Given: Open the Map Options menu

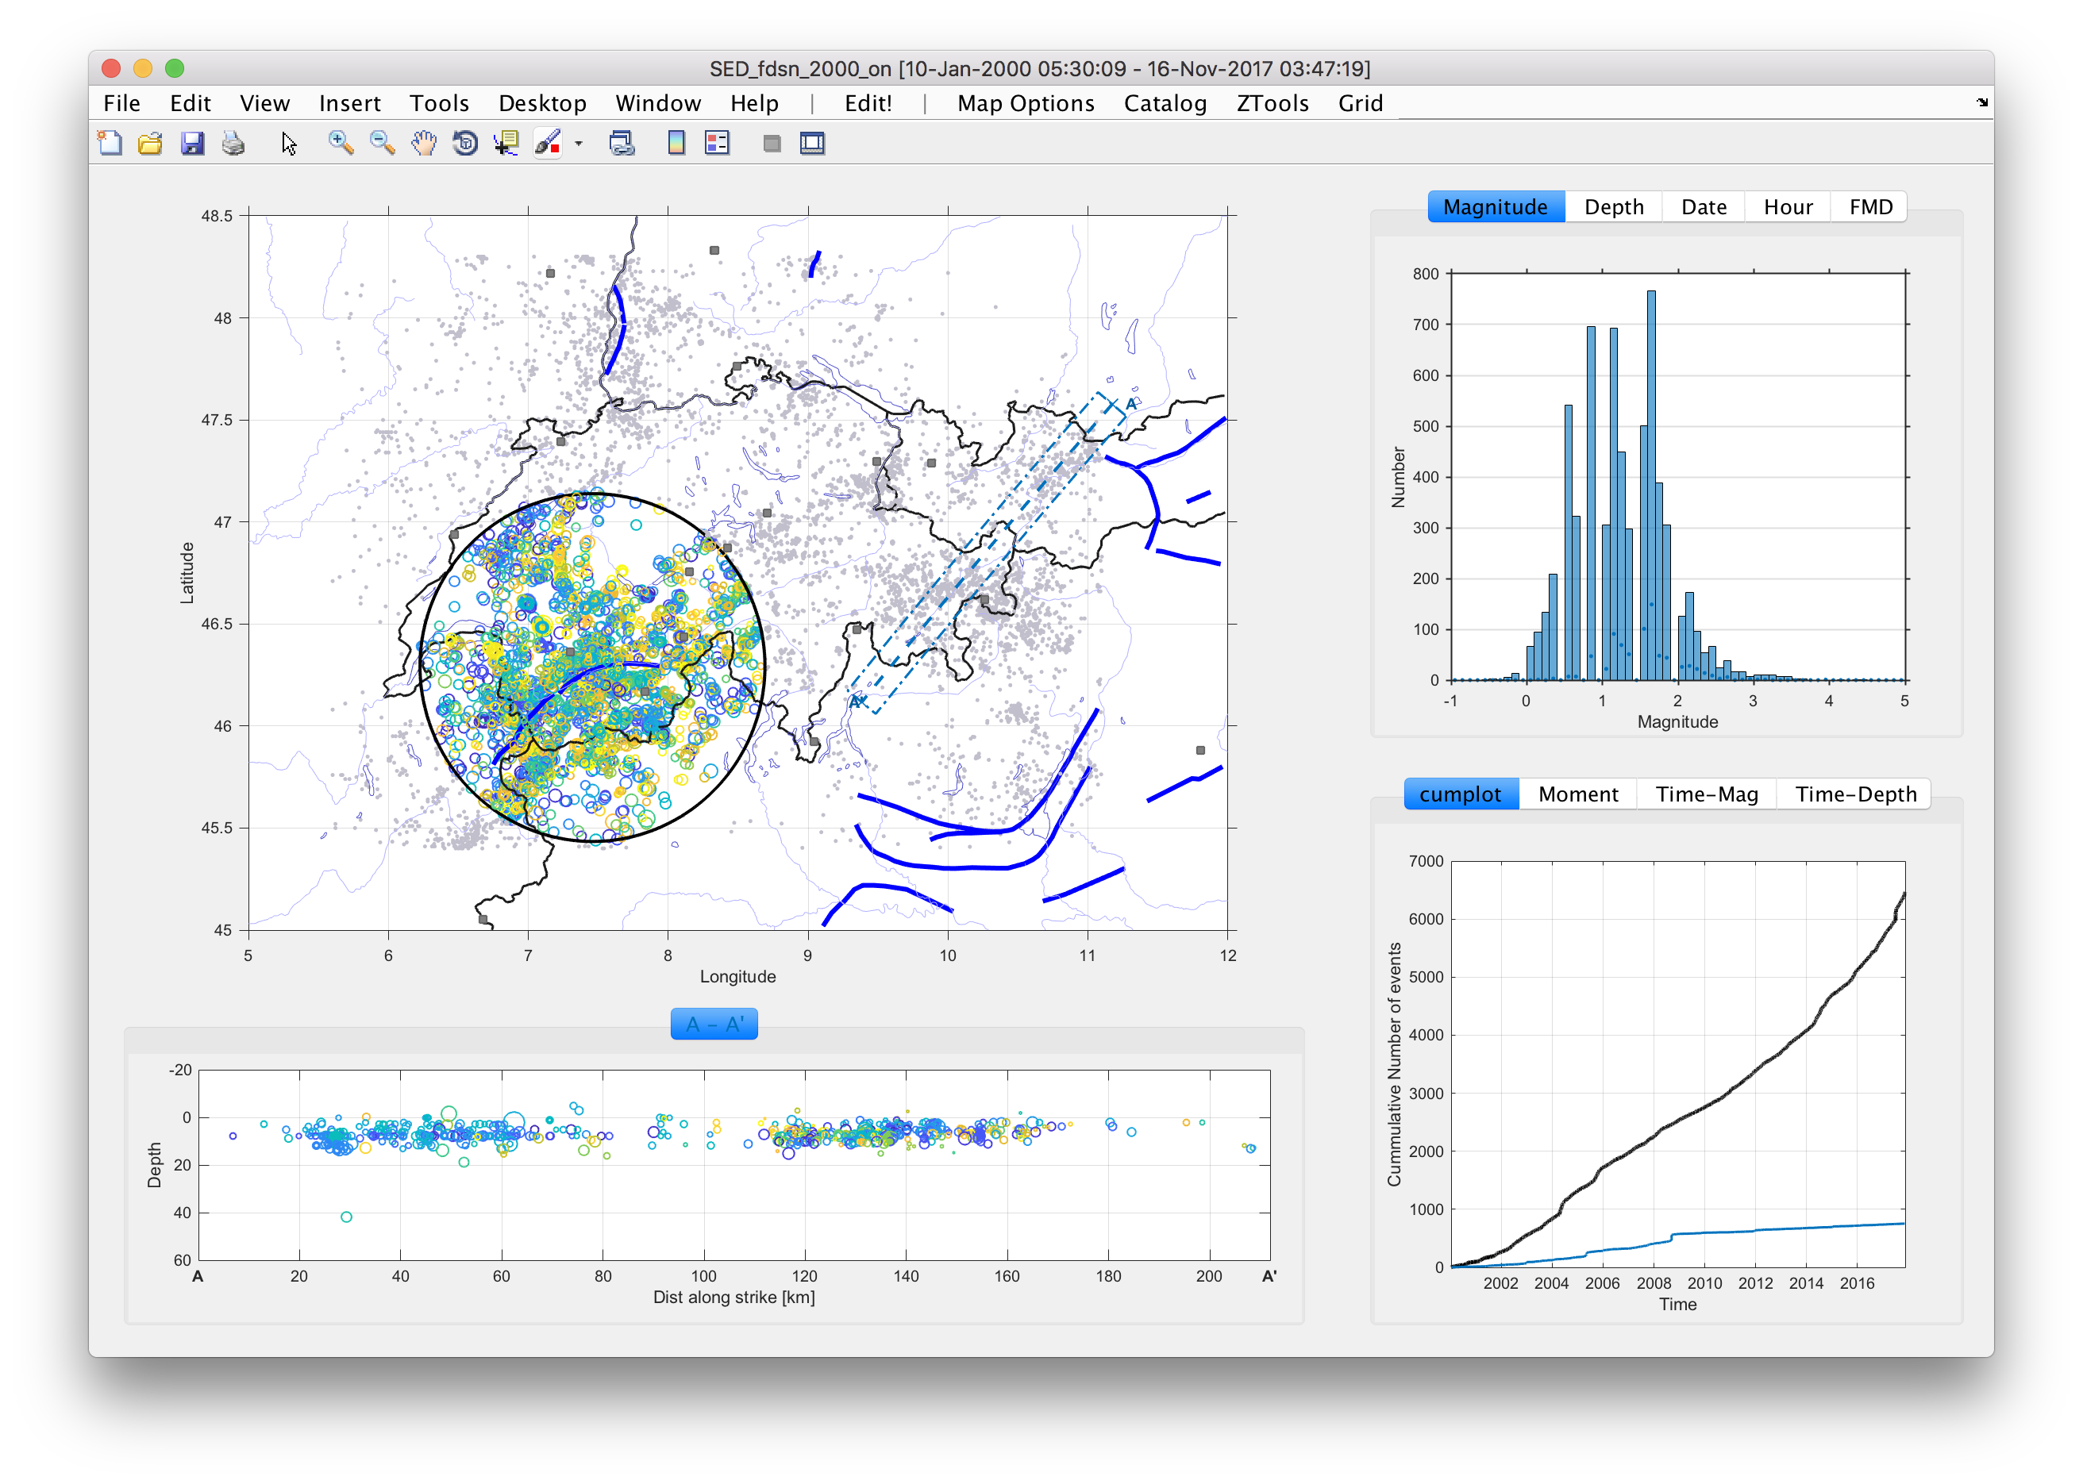Looking at the screenshot, I should (x=1025, y=103).
